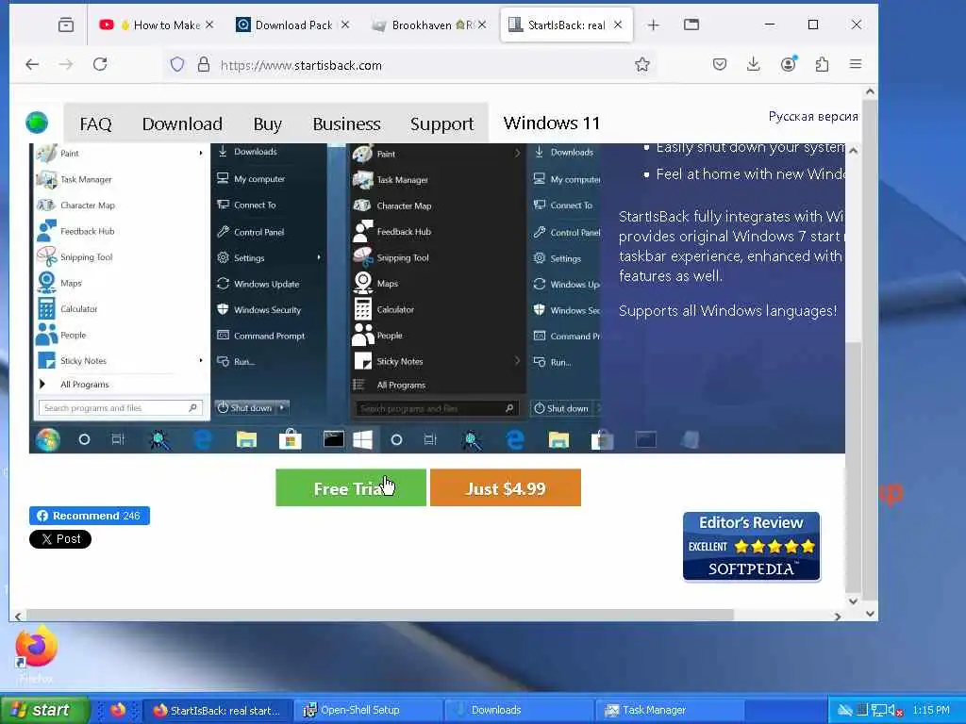Click horizontal scrollbar left arrow
Image resolution: width=966 pixels, height=724 pixels.
coord(18,616)
